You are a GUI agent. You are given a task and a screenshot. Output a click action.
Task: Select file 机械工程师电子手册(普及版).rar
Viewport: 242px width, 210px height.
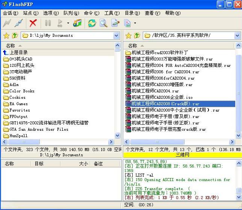tap(162, 116)
